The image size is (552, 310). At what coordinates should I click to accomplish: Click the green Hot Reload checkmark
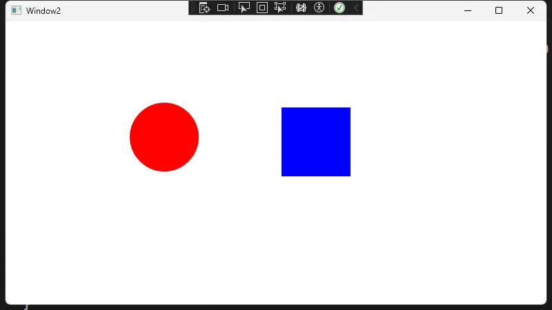point(339,8)
